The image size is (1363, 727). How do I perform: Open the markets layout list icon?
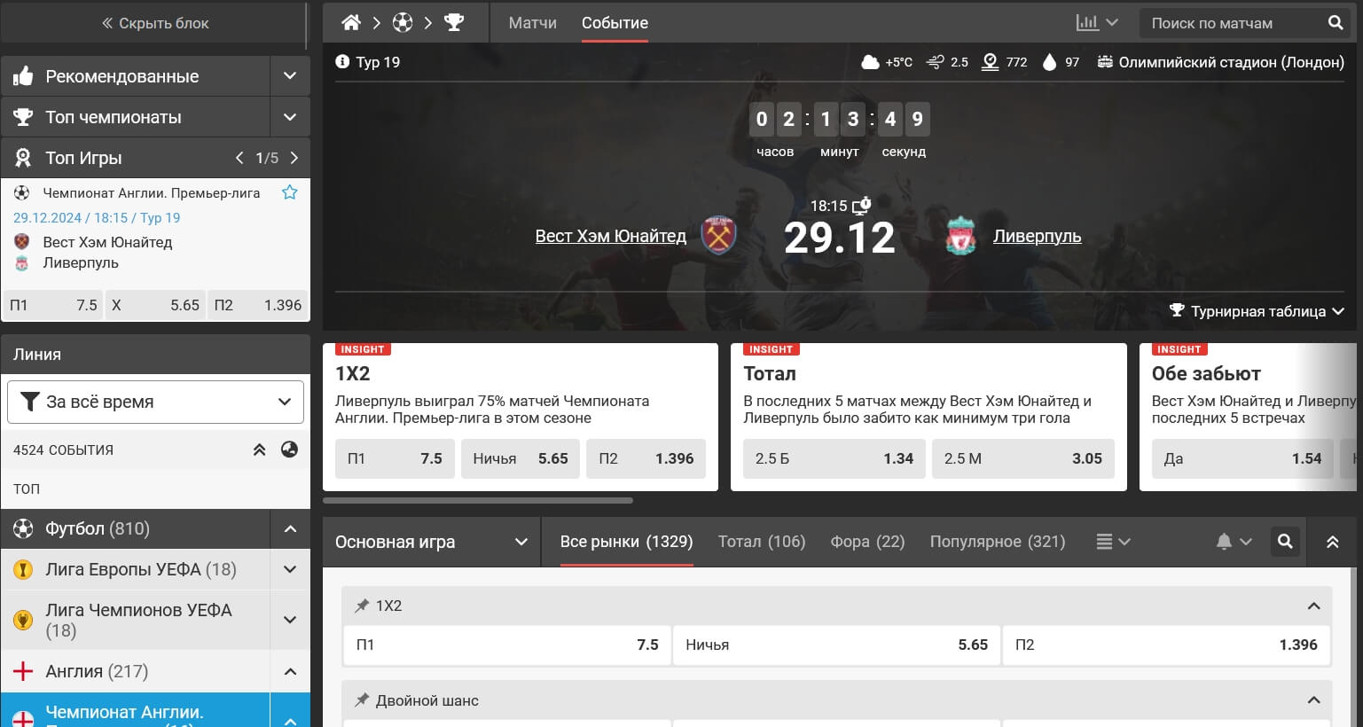1113,542
